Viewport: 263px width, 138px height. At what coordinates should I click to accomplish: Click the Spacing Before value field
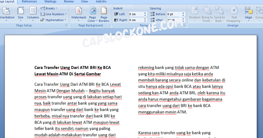pyautogui.click(x=174, y=14)
